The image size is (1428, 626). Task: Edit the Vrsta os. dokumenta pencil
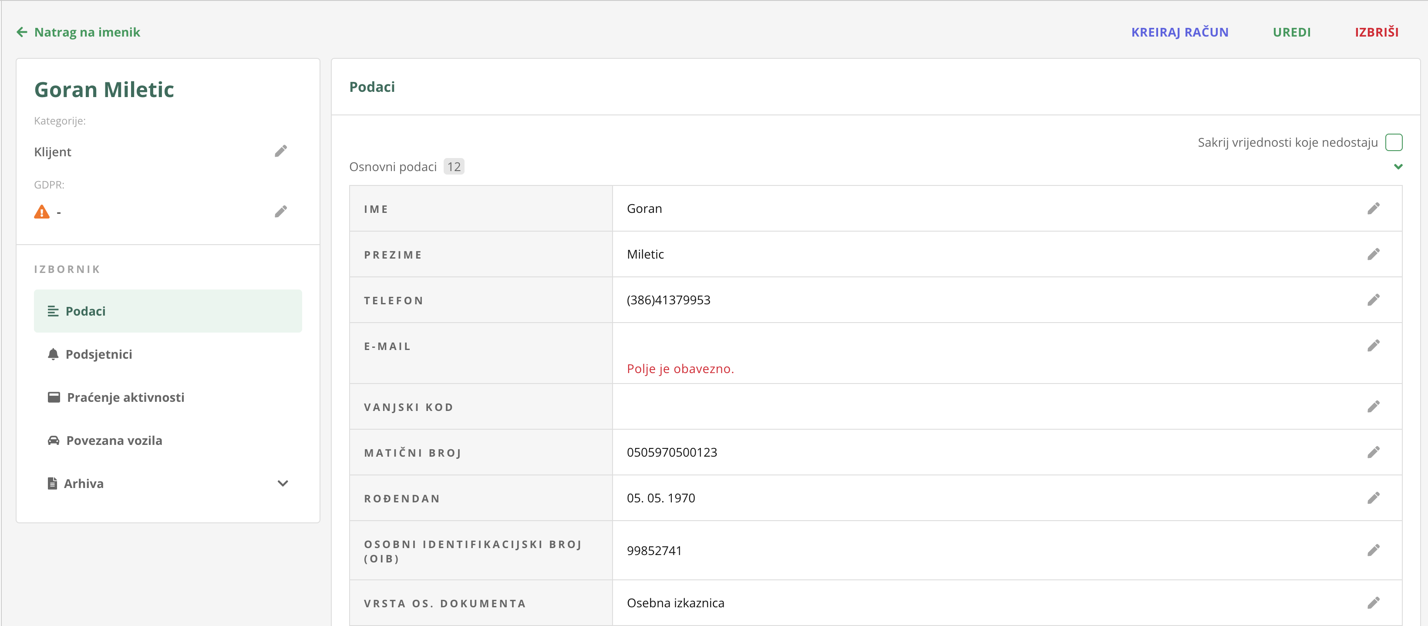tap(1373, 603)
